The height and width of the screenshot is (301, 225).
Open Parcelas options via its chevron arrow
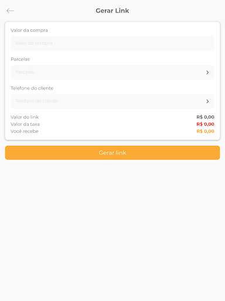[207, 72]
